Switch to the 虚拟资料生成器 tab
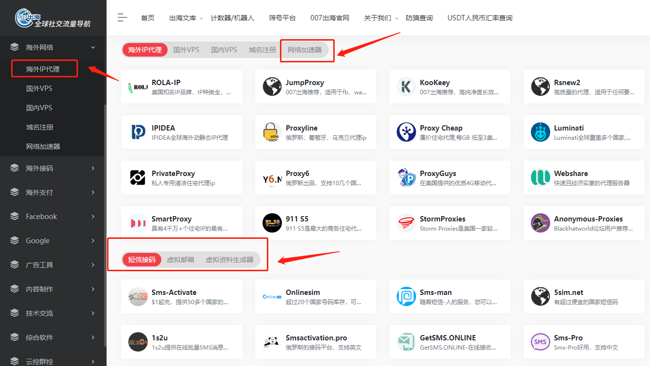The height and width of the screenshot is (366, 650). pyautogui.click(x=230, y=260)
